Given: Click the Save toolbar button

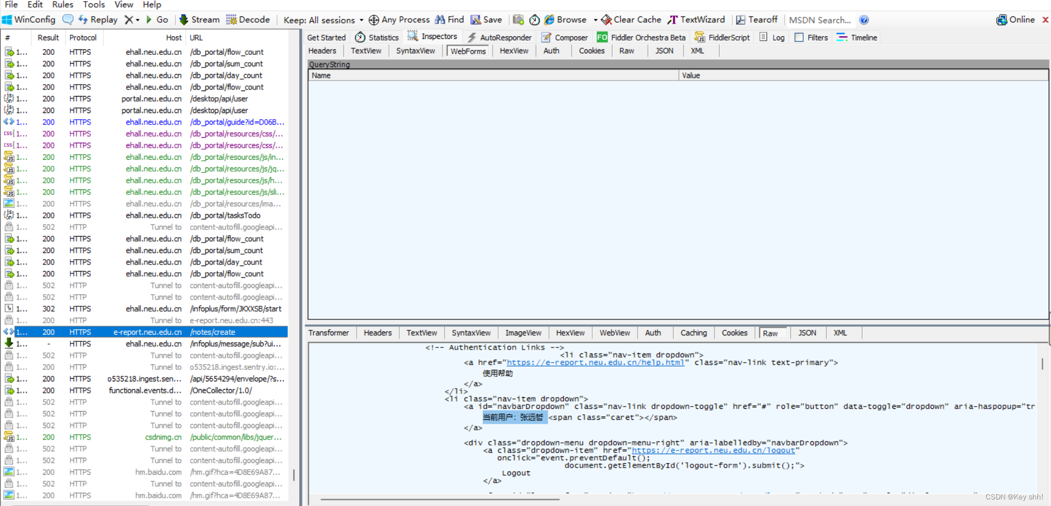Looking at the screenshot, I should tap(486, 20).
